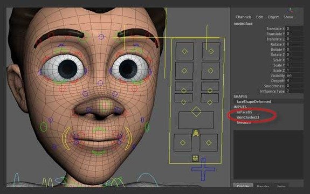Select the green lower lip control below the mouth
Viewport: 310px width, 194px height.
(99, 153)
